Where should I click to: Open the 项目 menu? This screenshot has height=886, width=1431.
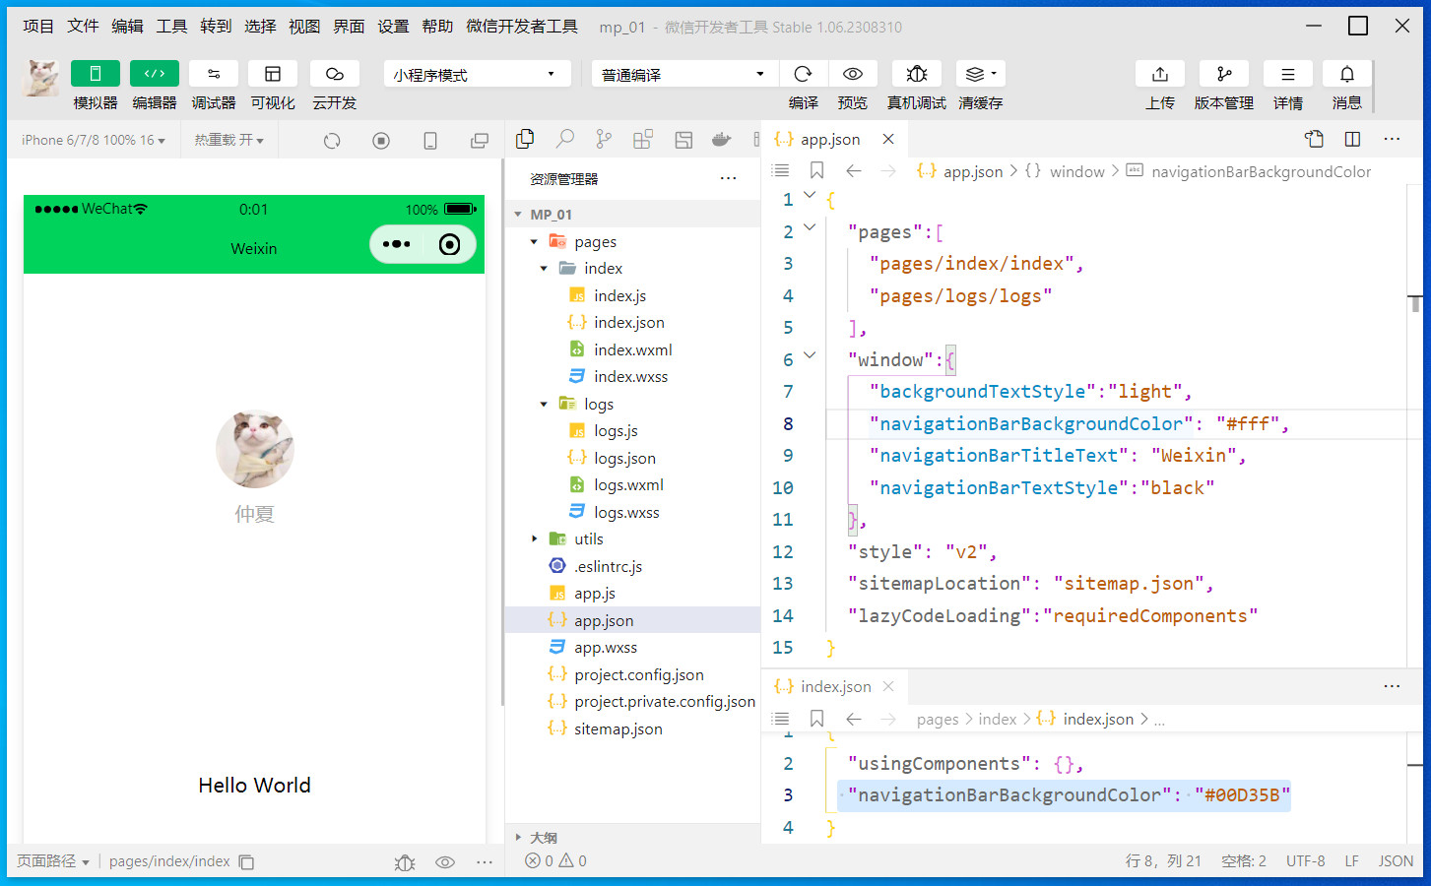pos(38,27)
